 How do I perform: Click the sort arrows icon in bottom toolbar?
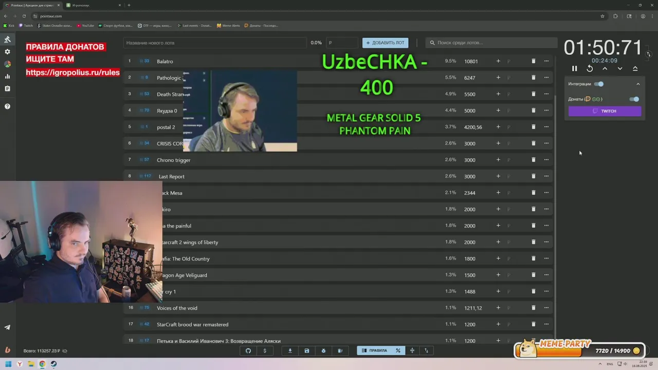(426, 350)
